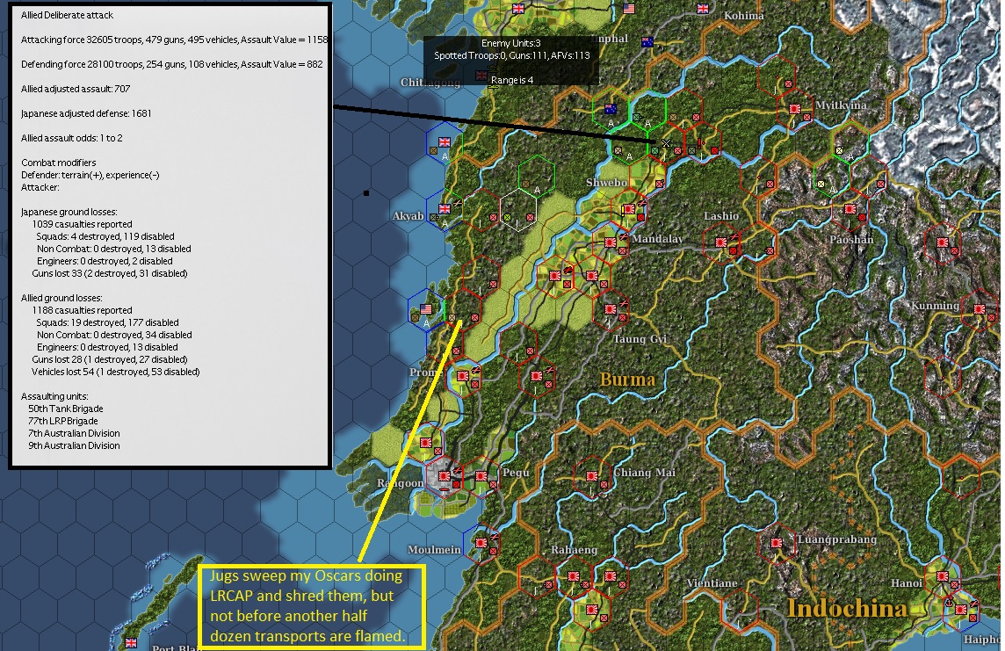The height and width of the screenshot is (651, 1005).
Task: Click the Kunming city label
Action: coord(935,306)
